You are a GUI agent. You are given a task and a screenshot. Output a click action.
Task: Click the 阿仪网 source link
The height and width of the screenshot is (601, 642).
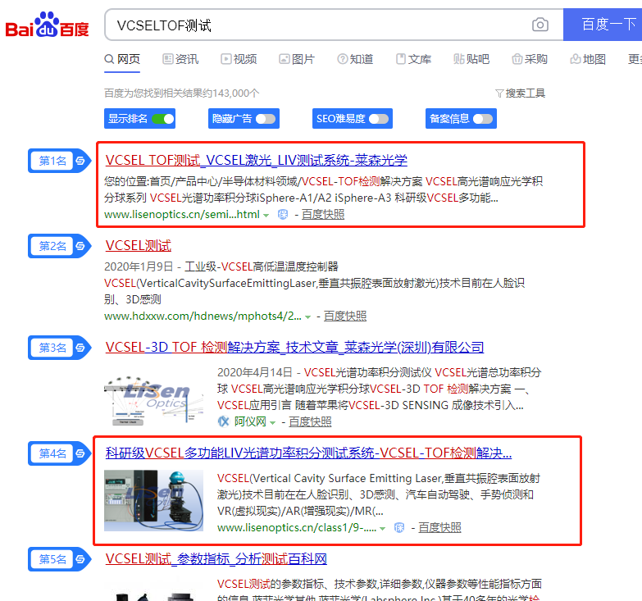pyautogui.click(x=250, y=421)
